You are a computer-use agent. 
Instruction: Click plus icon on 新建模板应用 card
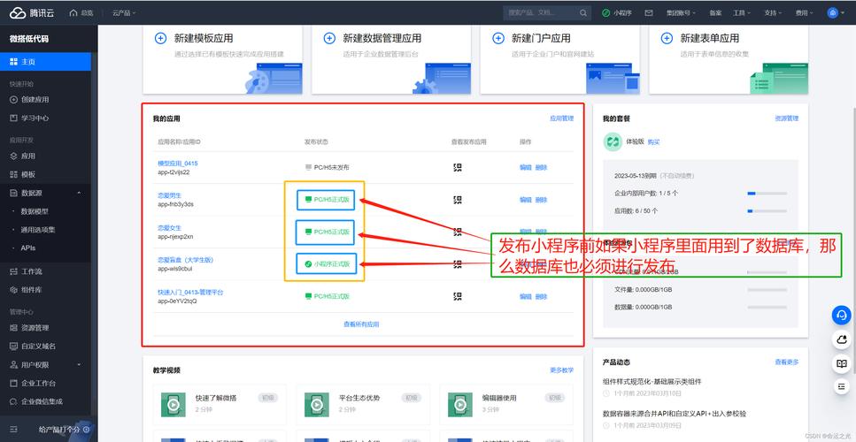160,38
